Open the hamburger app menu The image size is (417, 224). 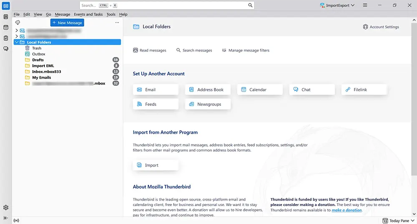coord(365,5)
